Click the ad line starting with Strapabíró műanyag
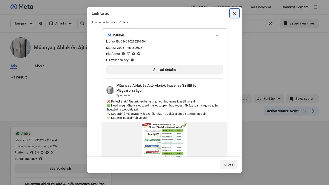This screenshot has height=185, width=329. [x=157, y=114]
